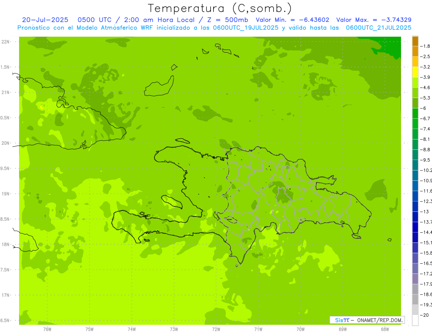The width and height of the screenshot is (432, 334).
Task: Click the 22N latitude label
Action: pos(6,42)
